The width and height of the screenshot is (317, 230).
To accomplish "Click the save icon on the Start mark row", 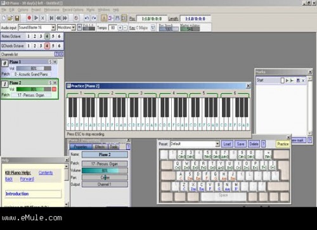I will click(x=298, y=80).
